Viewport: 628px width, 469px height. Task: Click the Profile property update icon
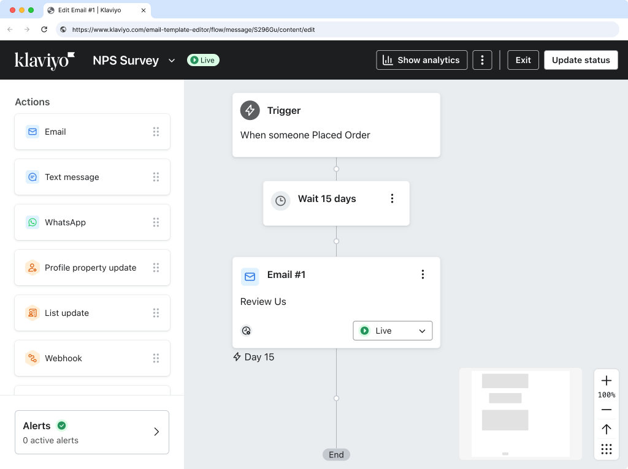(x=32, y=267)
